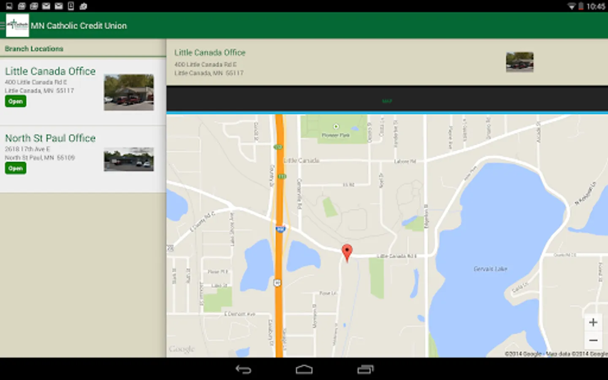
Task: Open the recent apps overview
Action: click(365, 369)
